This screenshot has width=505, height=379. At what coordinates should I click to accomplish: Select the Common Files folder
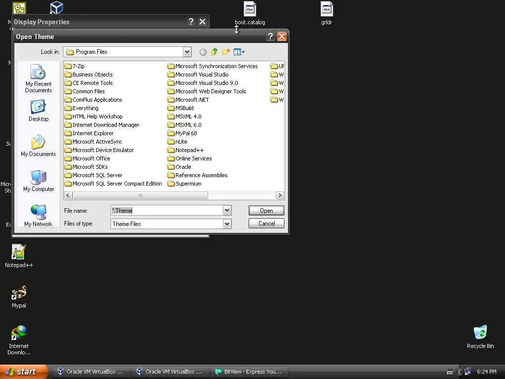85,91
